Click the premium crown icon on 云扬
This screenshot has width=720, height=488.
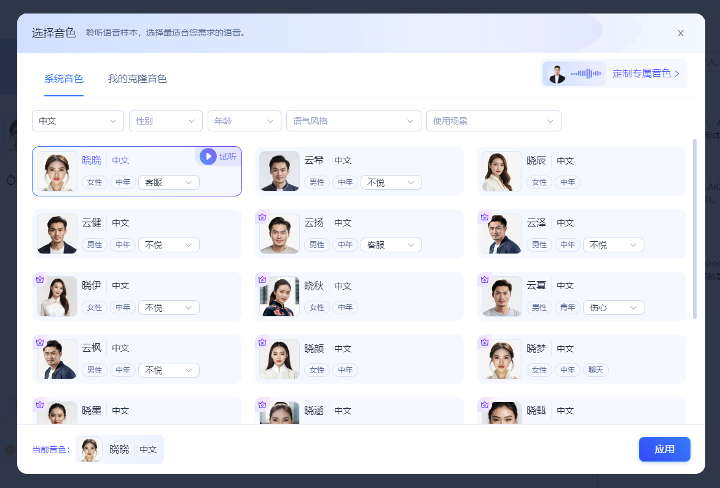point(262,217)
